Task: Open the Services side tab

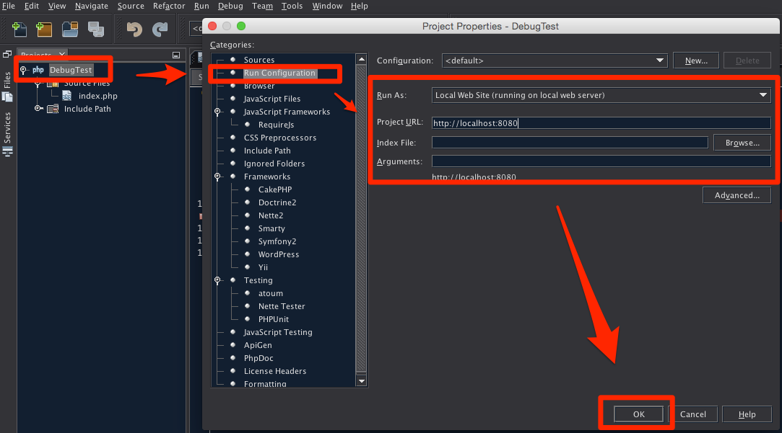Action: pos(7,134)
